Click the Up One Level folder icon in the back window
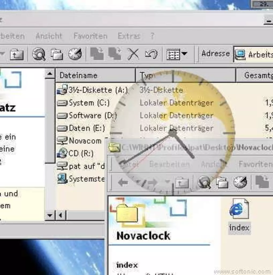Image resolution: width=273 pixels, height=275 pixels. 17,55
